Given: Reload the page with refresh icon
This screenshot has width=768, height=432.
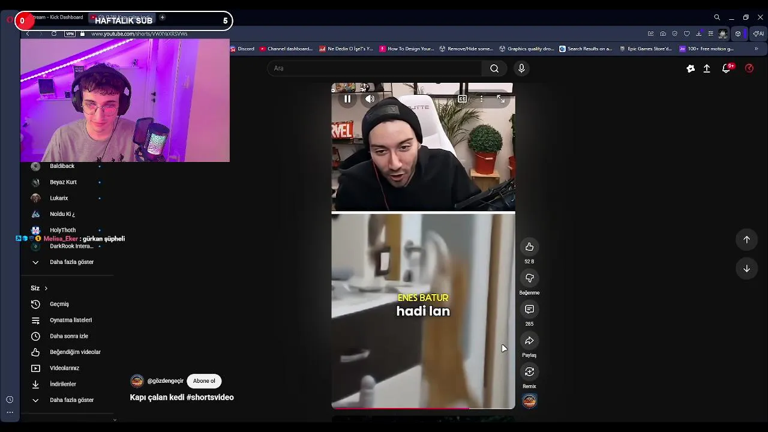Looking at the screenshot, I should 54,34.
